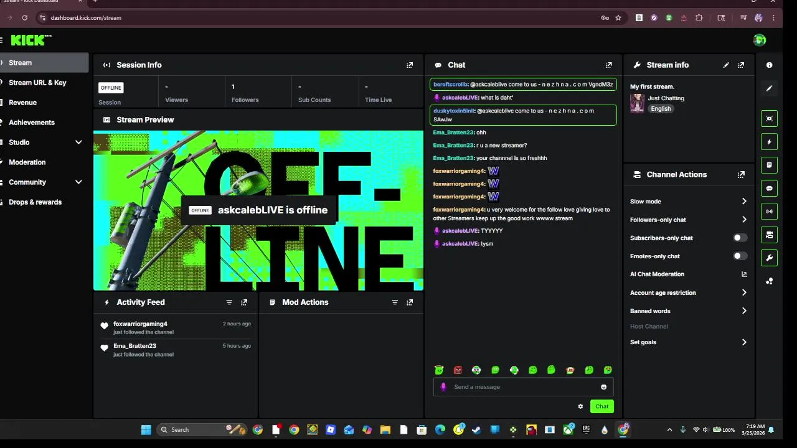The image size is (797, 448).
Task: Toggle Stream Preview widget in right rail
Action: 770,119
